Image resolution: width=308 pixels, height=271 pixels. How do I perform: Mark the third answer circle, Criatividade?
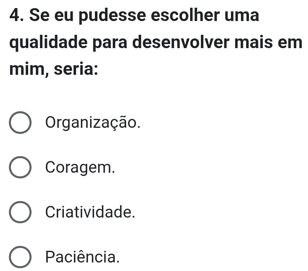19,213
